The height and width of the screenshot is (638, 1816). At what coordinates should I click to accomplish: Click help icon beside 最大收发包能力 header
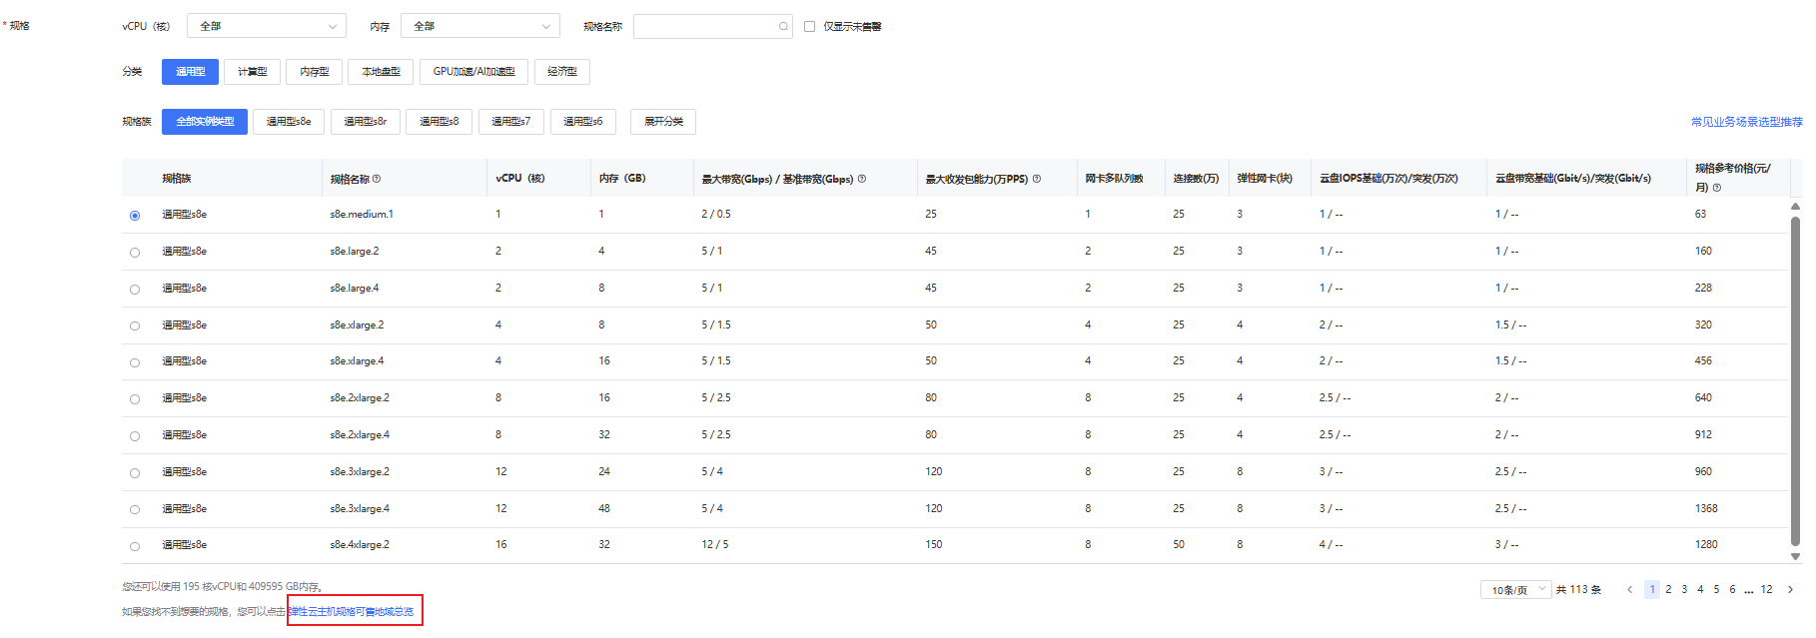click(1037, 180)
